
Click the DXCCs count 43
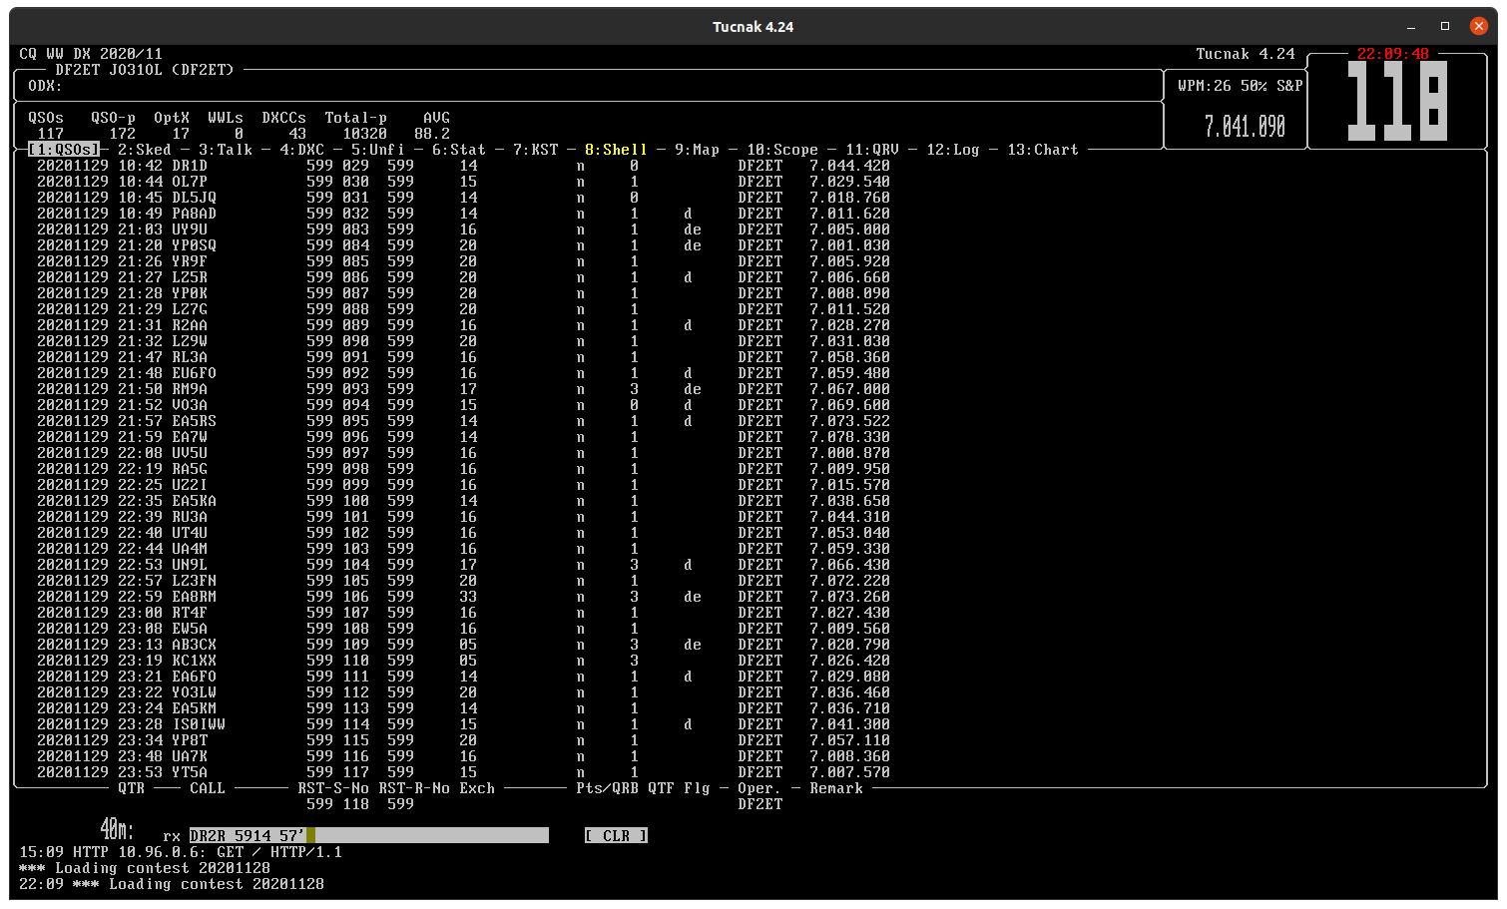point(297,134)
